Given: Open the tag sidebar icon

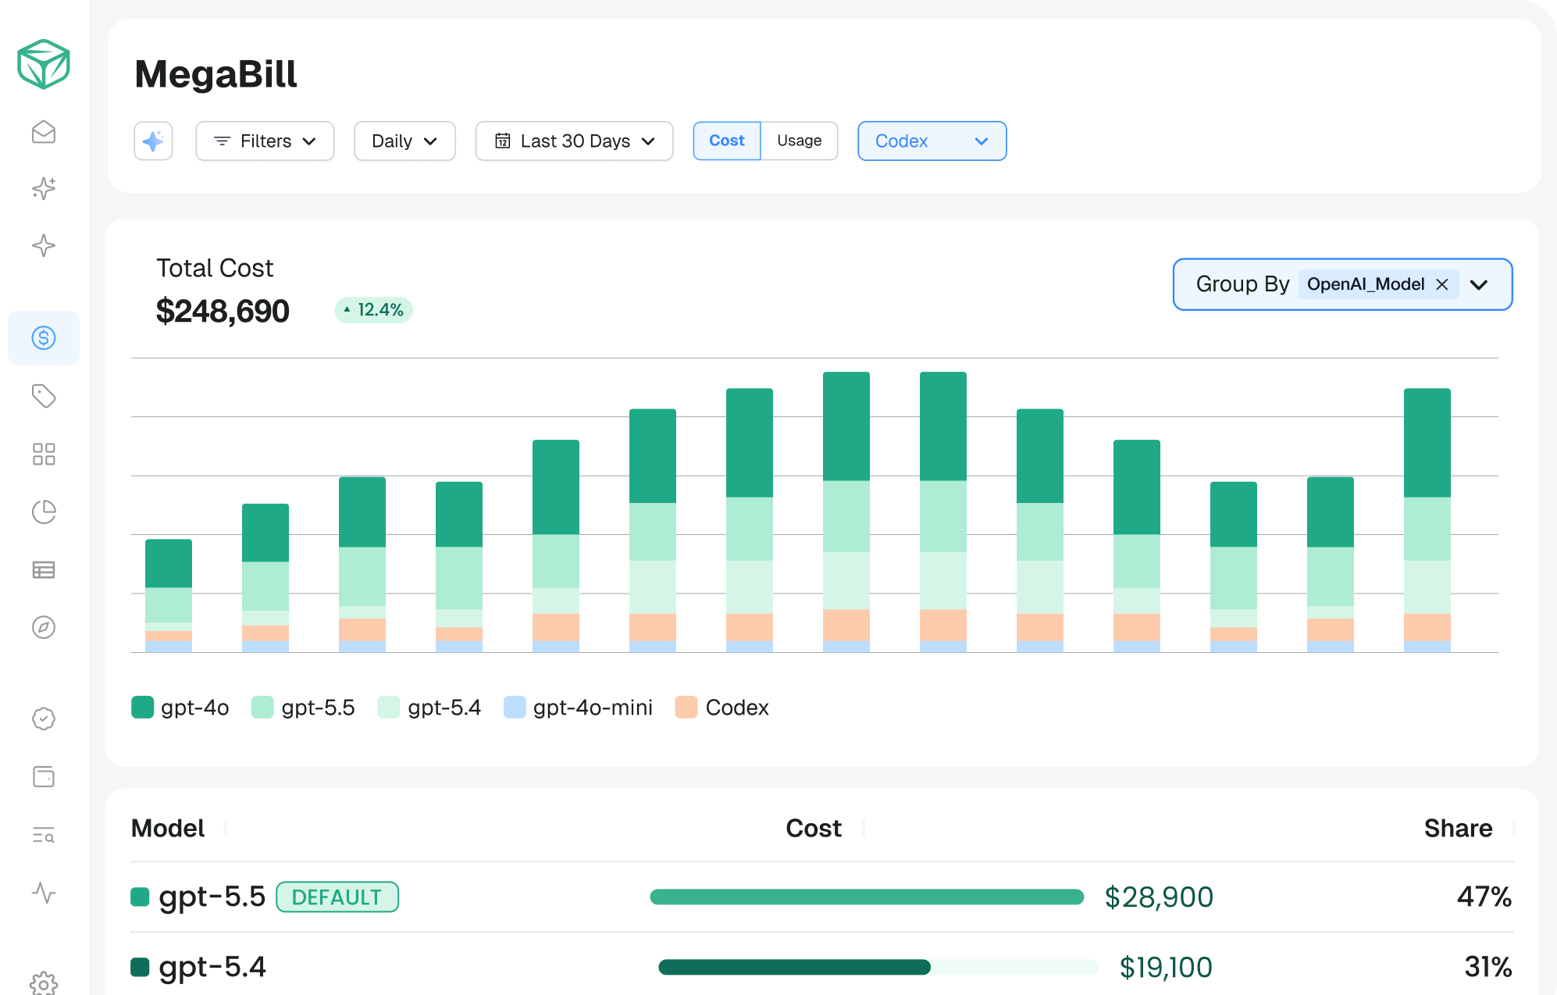Looking at the screenshot, I should click(x=44, y=396).
